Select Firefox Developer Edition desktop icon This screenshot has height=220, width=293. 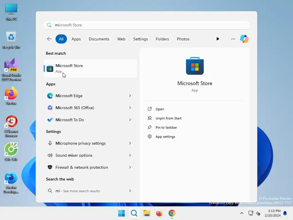tap(11, 182)
